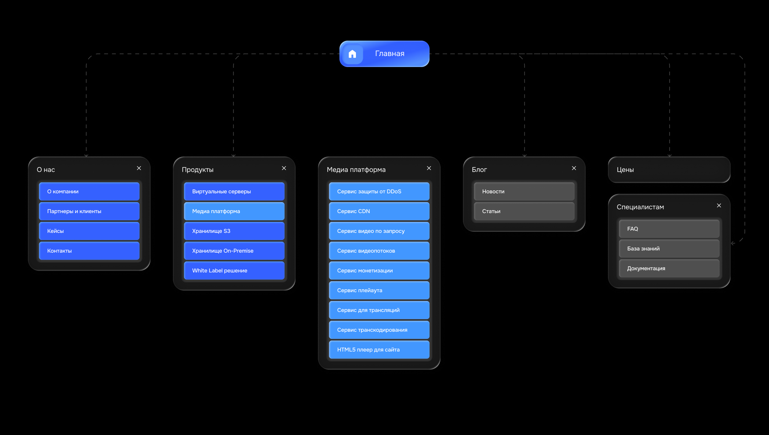This screenshot has width=769, height=435.
Task: Close the Специалистам panel
Action: coord(719,205)
